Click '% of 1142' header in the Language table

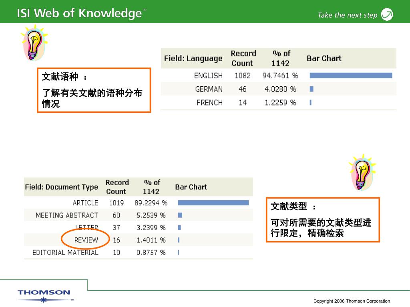coord(281,58)
